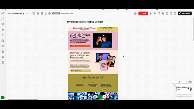Click the All changes saved status
Screen dimensions: 194x109
point(67,13)
